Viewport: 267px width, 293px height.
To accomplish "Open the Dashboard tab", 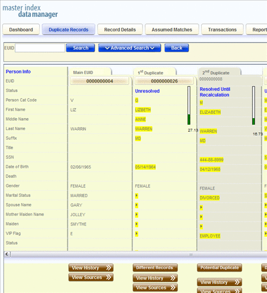I will (21, 29).
